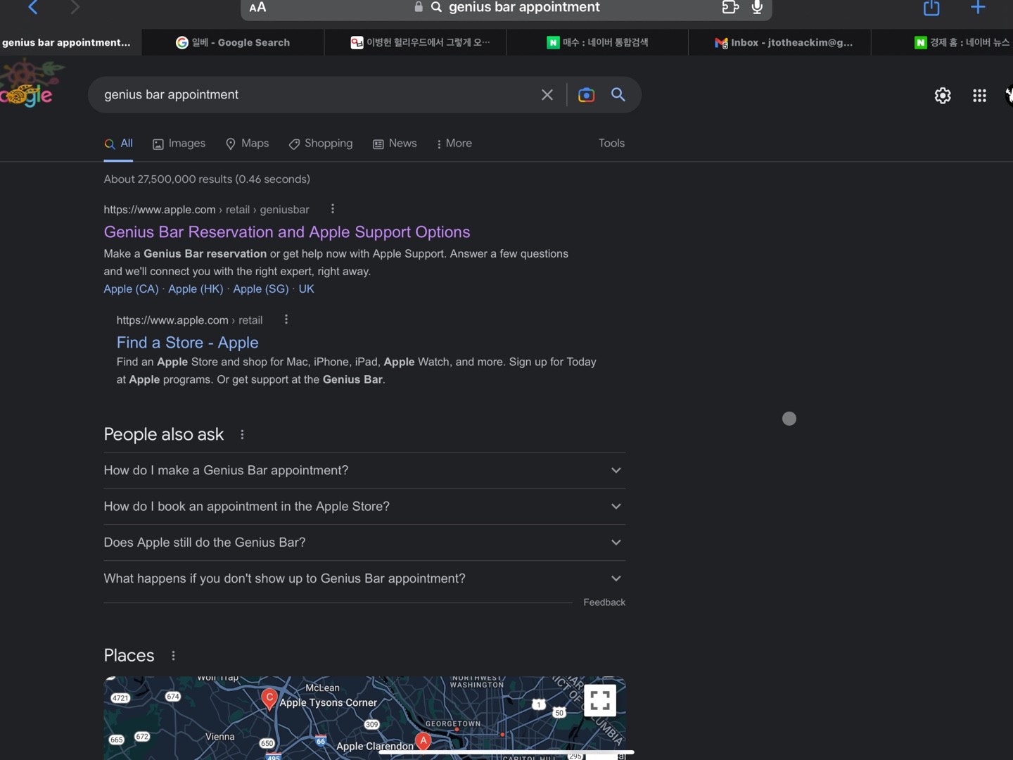Click the Feedback link under People also ask
The height and width of the screenshot is (760, 1013).
pyautogui.click(x=604, y=602)
